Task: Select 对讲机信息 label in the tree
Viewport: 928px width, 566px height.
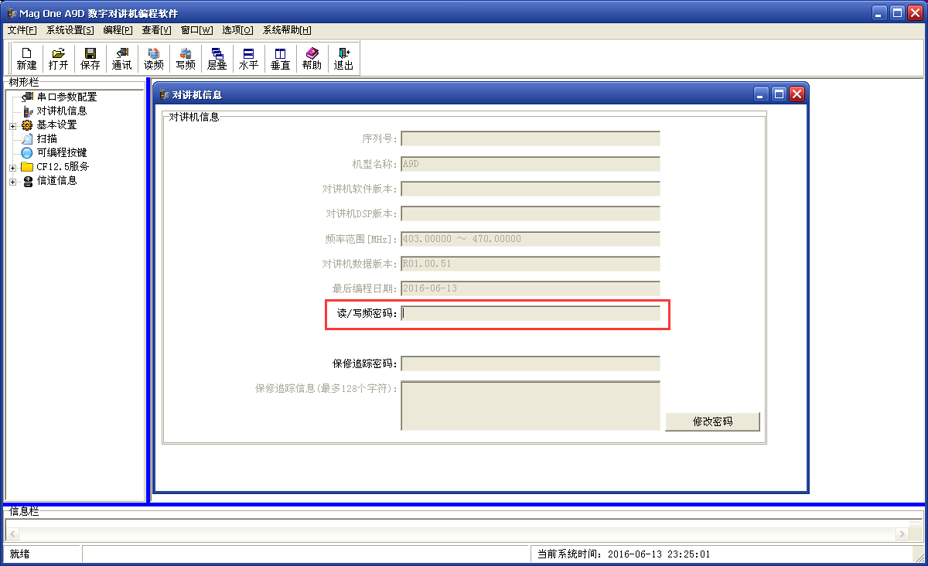Action: click(62, 111)
